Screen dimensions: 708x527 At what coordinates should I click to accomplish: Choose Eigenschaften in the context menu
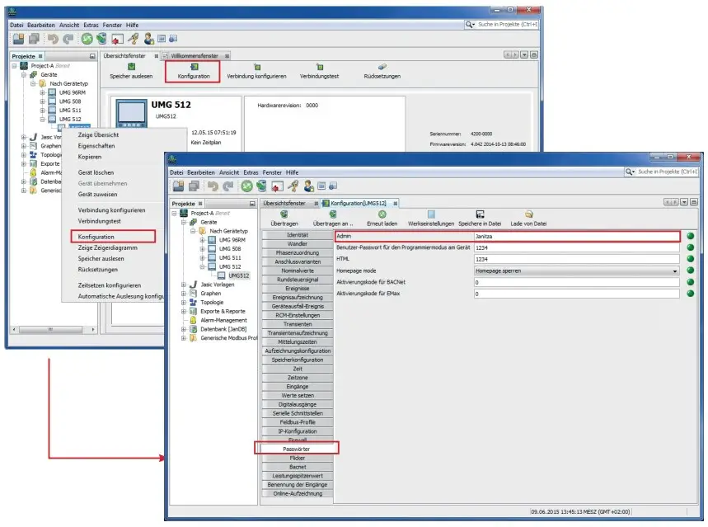[x=96, y=146]
